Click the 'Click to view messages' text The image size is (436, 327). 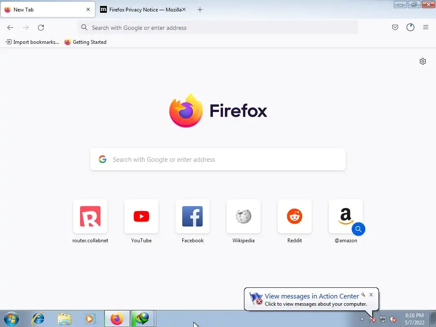(316, 304)
